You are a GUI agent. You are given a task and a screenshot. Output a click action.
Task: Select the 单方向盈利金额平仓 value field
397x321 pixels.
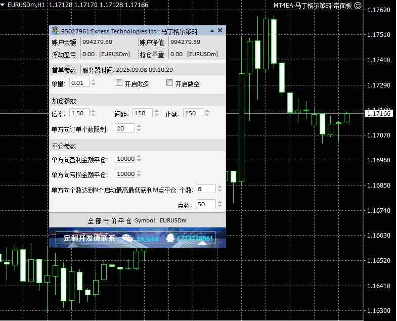point(124,159)
